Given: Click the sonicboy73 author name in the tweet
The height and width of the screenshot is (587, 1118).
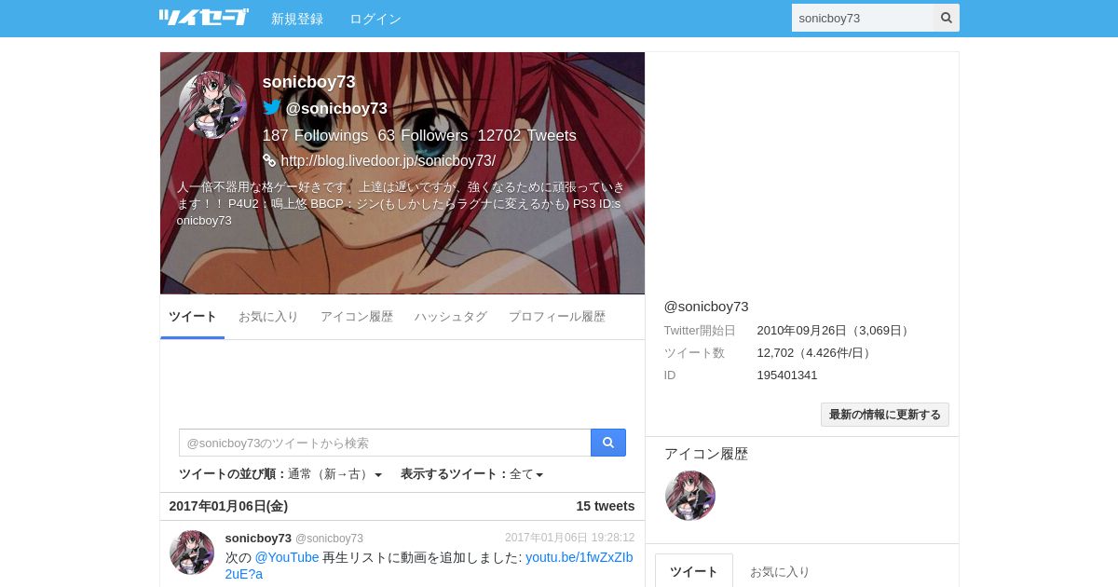Looking at the screenshot, I should click(258, 538).
